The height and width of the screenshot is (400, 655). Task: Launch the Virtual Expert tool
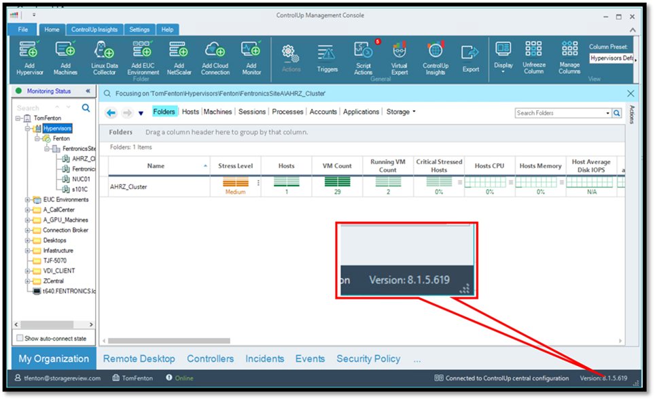coord(399,58)
